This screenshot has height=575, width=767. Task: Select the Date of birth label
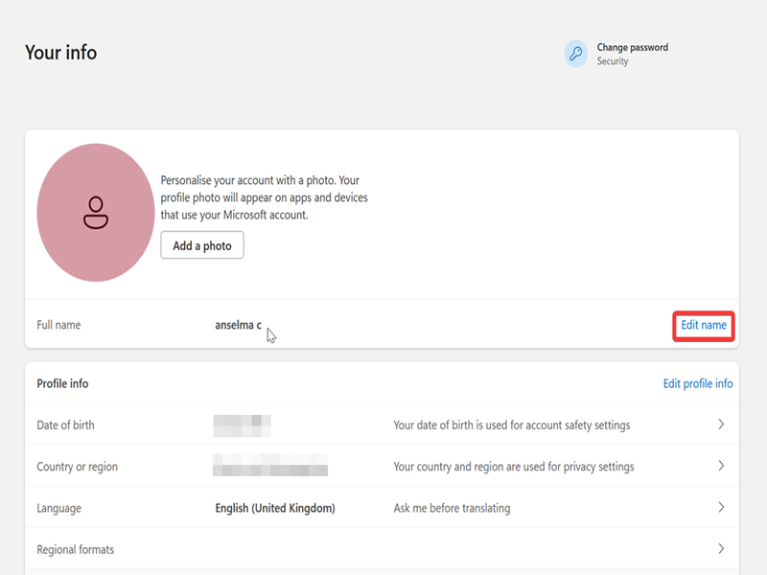click(x=65, y=425)
